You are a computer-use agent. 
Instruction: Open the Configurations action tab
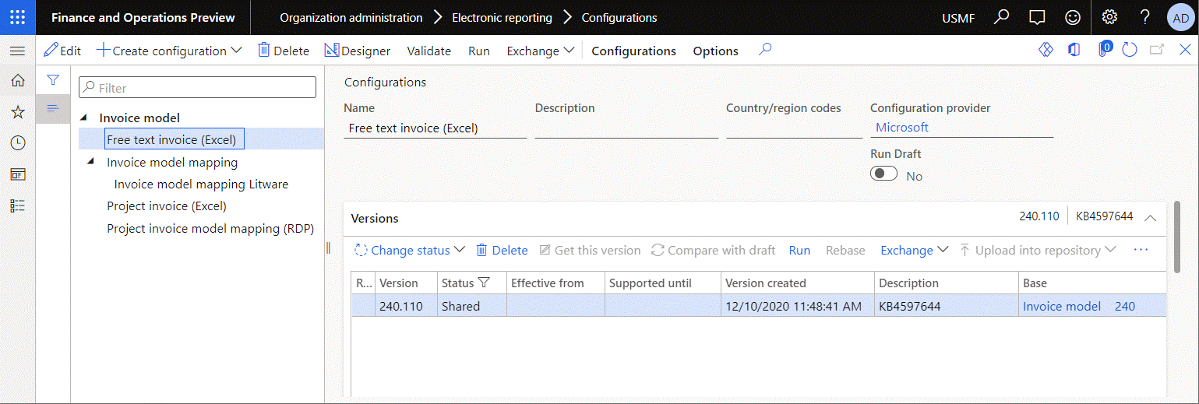click(x=633, y=51)
